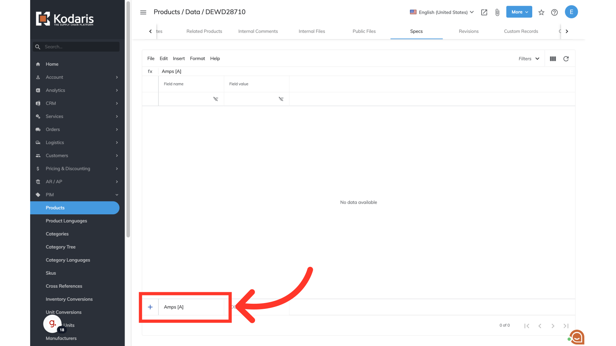Viewport: 616px width, 346px height.
Task: Clear the Field name filter icon
Action: click(216, 99)
